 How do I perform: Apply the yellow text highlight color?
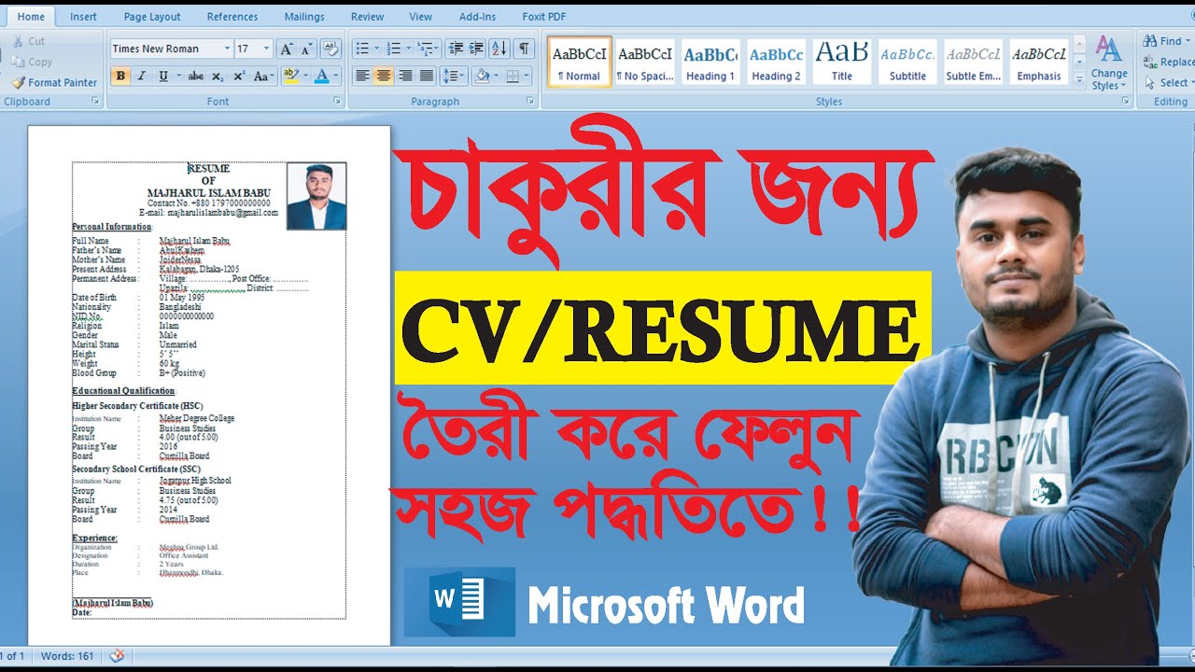coord(289,76)
